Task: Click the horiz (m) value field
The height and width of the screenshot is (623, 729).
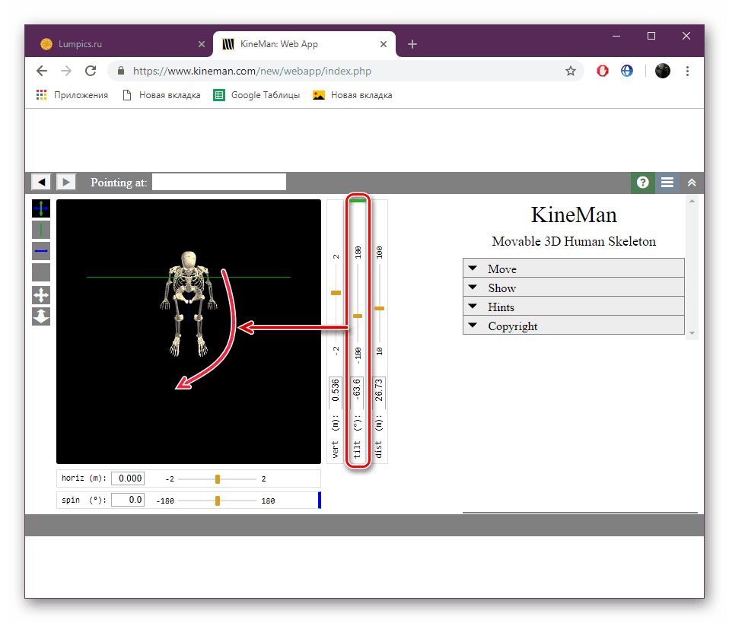Action: [128, 478]
